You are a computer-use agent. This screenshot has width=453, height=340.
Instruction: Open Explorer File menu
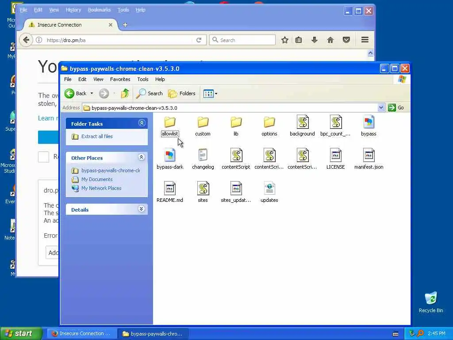68,79
